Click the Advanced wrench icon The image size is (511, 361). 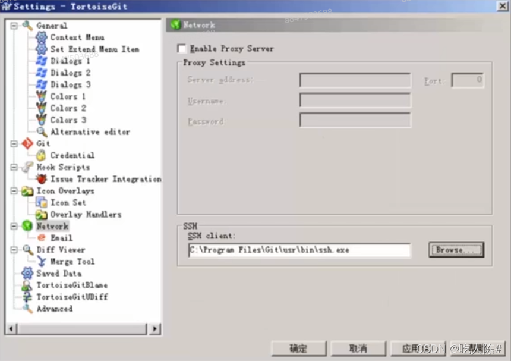[27, 309]
